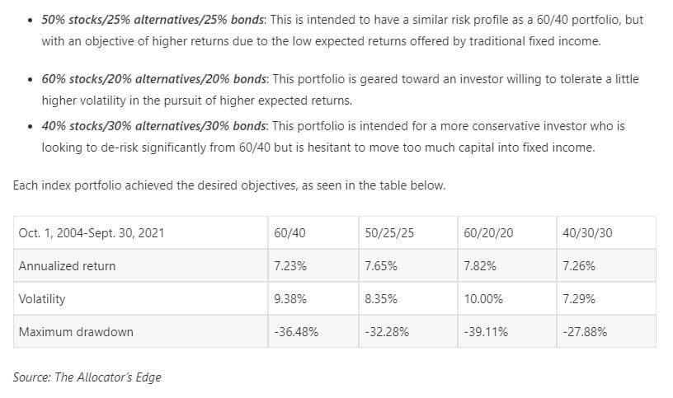Viewport: 673px width, 398px height.
Task: Click the sentence starting "Each index portfolio achieved"
Action: tap(229, 185)
